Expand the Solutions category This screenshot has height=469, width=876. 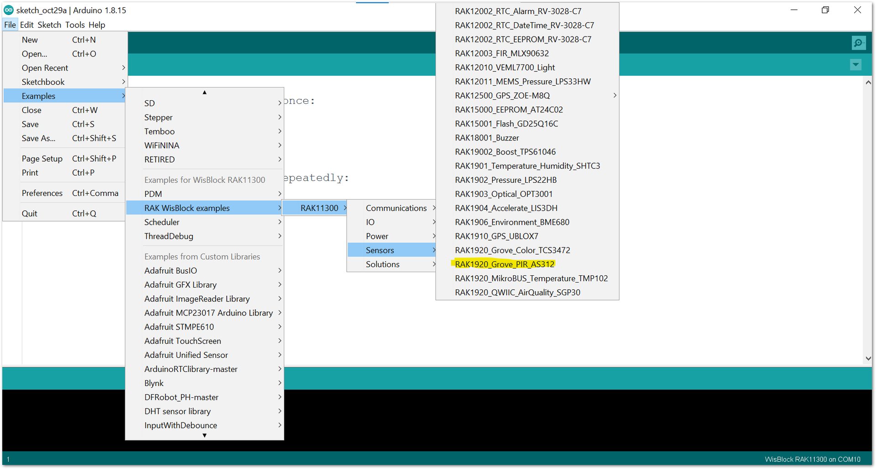pyautogui.click(x=392, y=264)
